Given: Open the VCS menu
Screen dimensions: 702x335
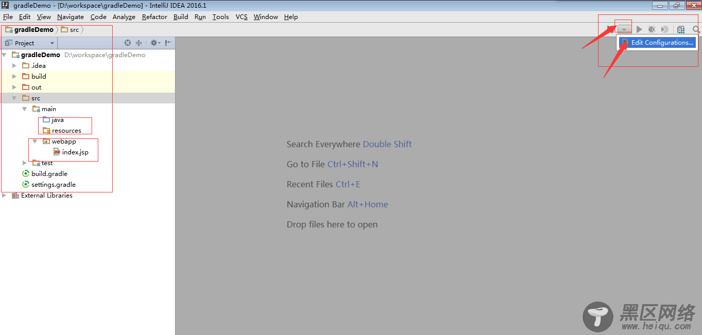Looking at the screenshot, I should click(241, 16).
